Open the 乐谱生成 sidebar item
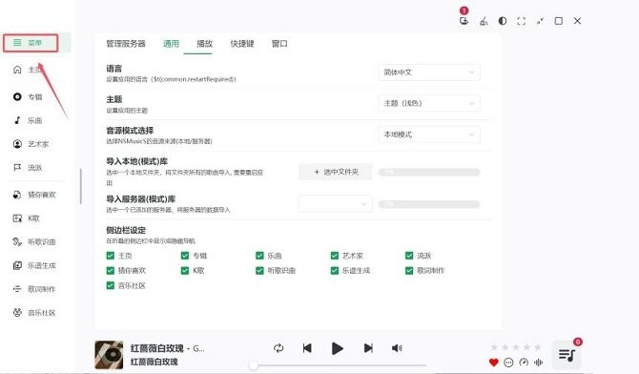Viewport: 639px width, 374px height. click(x=34, y=265)
